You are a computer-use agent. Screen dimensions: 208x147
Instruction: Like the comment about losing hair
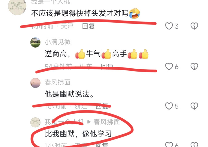click(x=169, y=26)
